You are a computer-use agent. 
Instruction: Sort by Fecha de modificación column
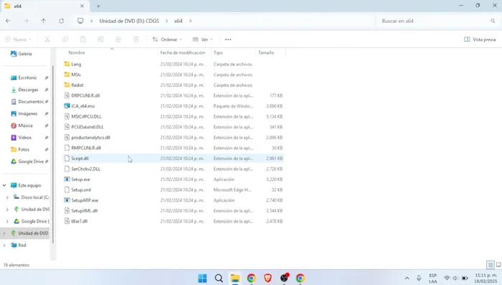click(182, 52)
